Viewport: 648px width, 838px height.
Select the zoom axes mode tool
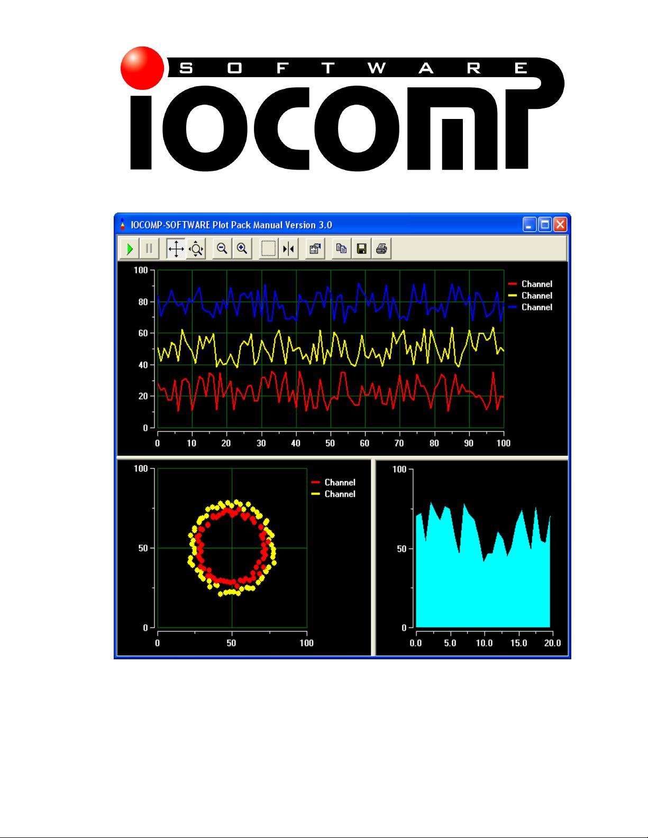[x=196, y=248]
